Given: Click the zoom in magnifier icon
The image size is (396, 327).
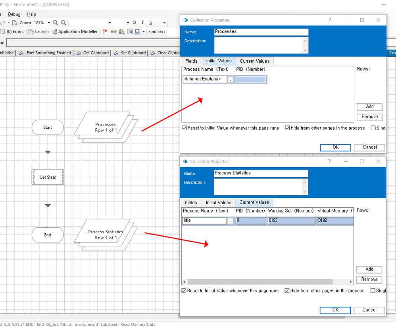Looking at the screenshot, I should [55, 23].
